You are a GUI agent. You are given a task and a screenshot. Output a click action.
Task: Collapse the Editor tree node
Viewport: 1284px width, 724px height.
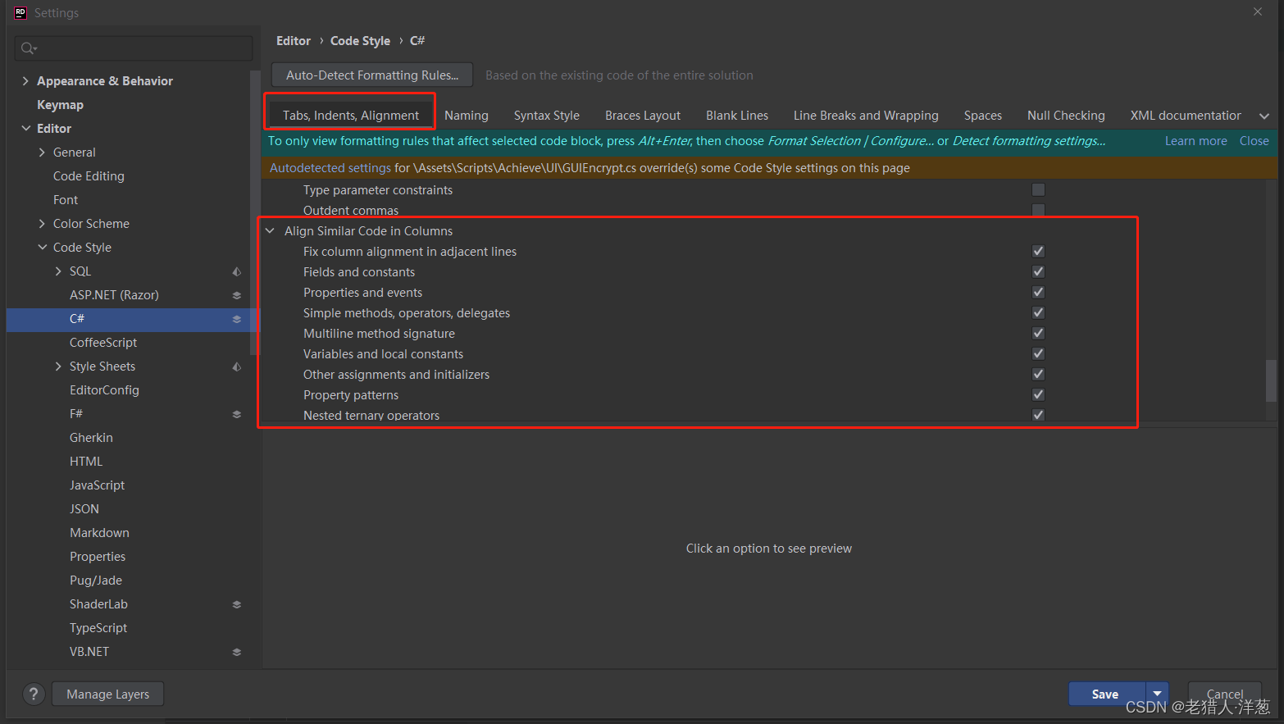25,129
